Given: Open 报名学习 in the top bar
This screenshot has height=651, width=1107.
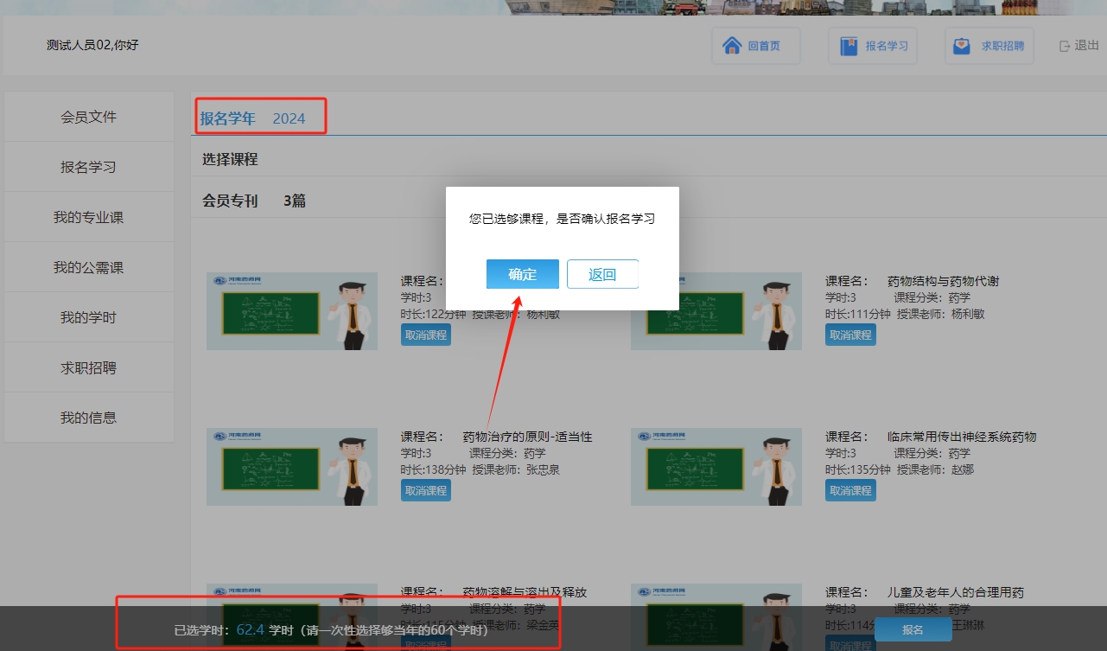Looking at the screenshot, I should point(872,46).
